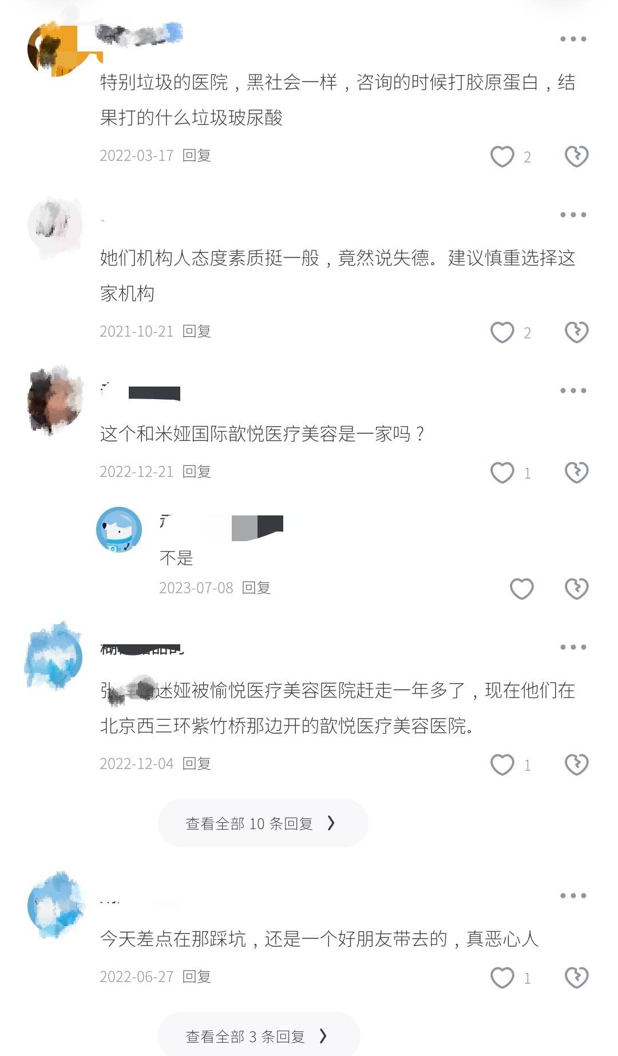
Task: Like the 2022-06-27 comment about 踩坑
Action: pos(502,978)
